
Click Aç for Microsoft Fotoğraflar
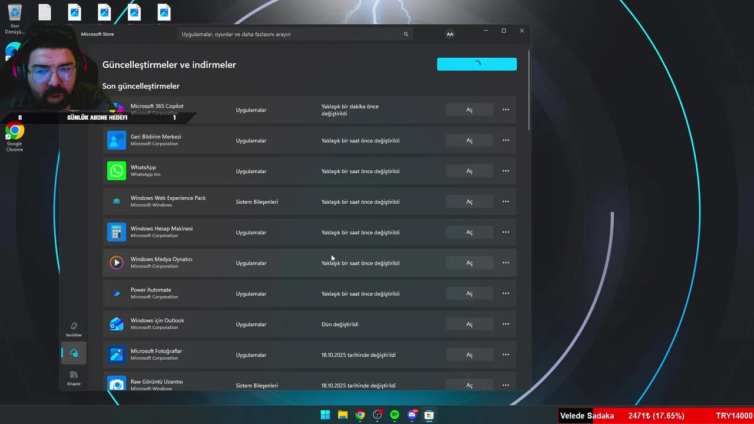(469, 355)
